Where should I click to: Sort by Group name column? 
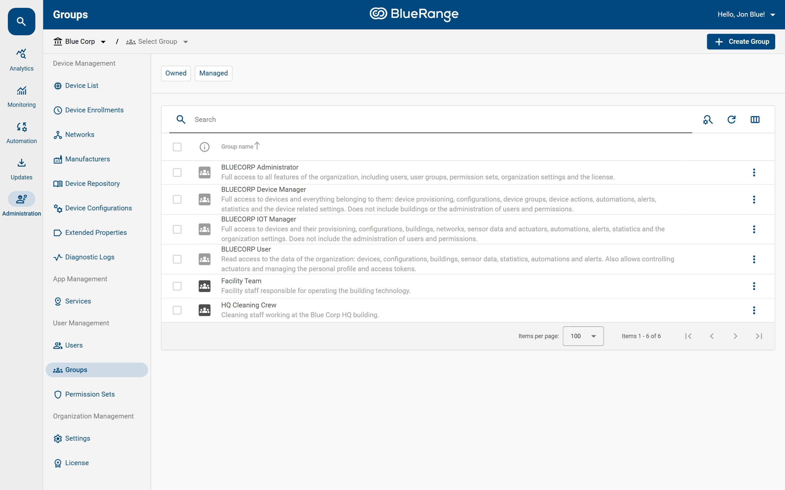click(x=240, y=147)
